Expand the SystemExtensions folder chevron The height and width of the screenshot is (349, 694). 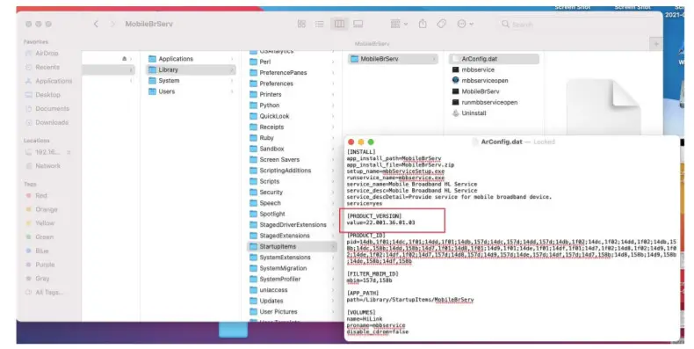333,258
